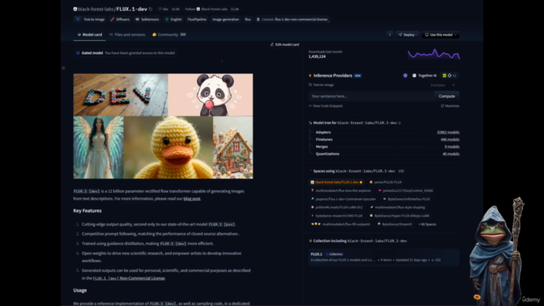Select the image-generation tag
This screenshot has height=306, width=544.
[225, 20]
